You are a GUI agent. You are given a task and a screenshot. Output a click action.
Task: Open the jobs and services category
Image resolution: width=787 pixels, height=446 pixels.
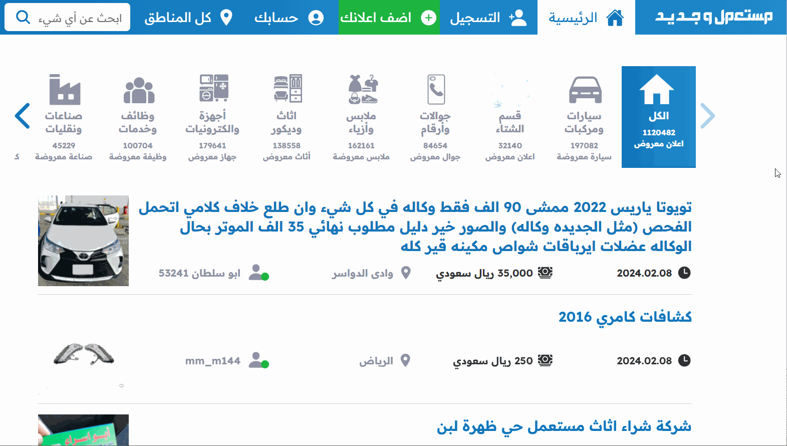click(x=138, y=122)
